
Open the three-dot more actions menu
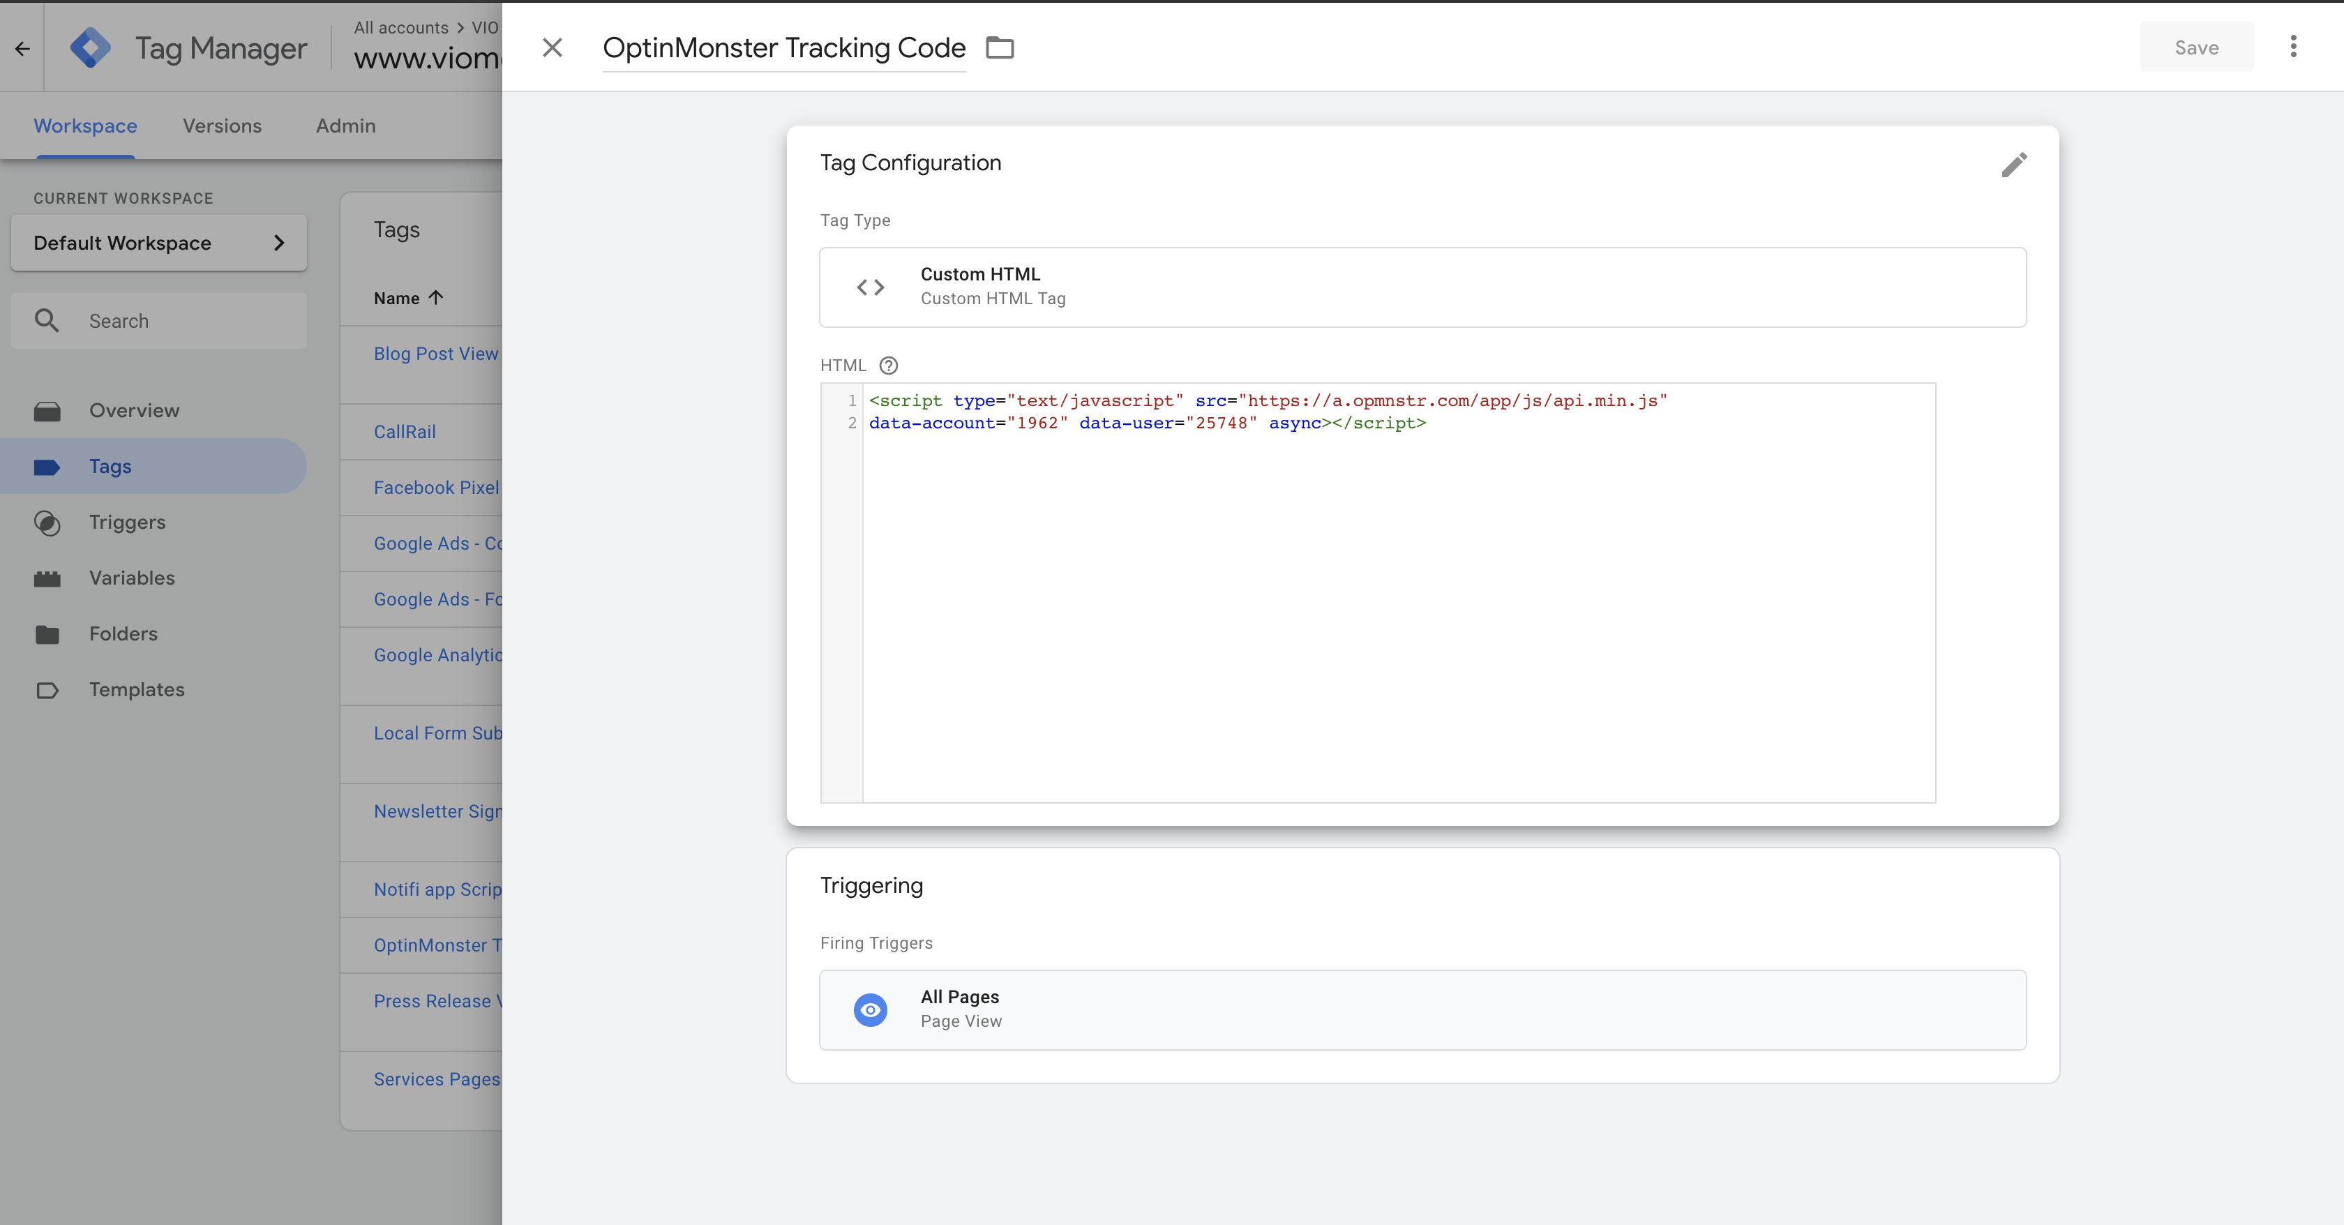[x=2293, y=47]
